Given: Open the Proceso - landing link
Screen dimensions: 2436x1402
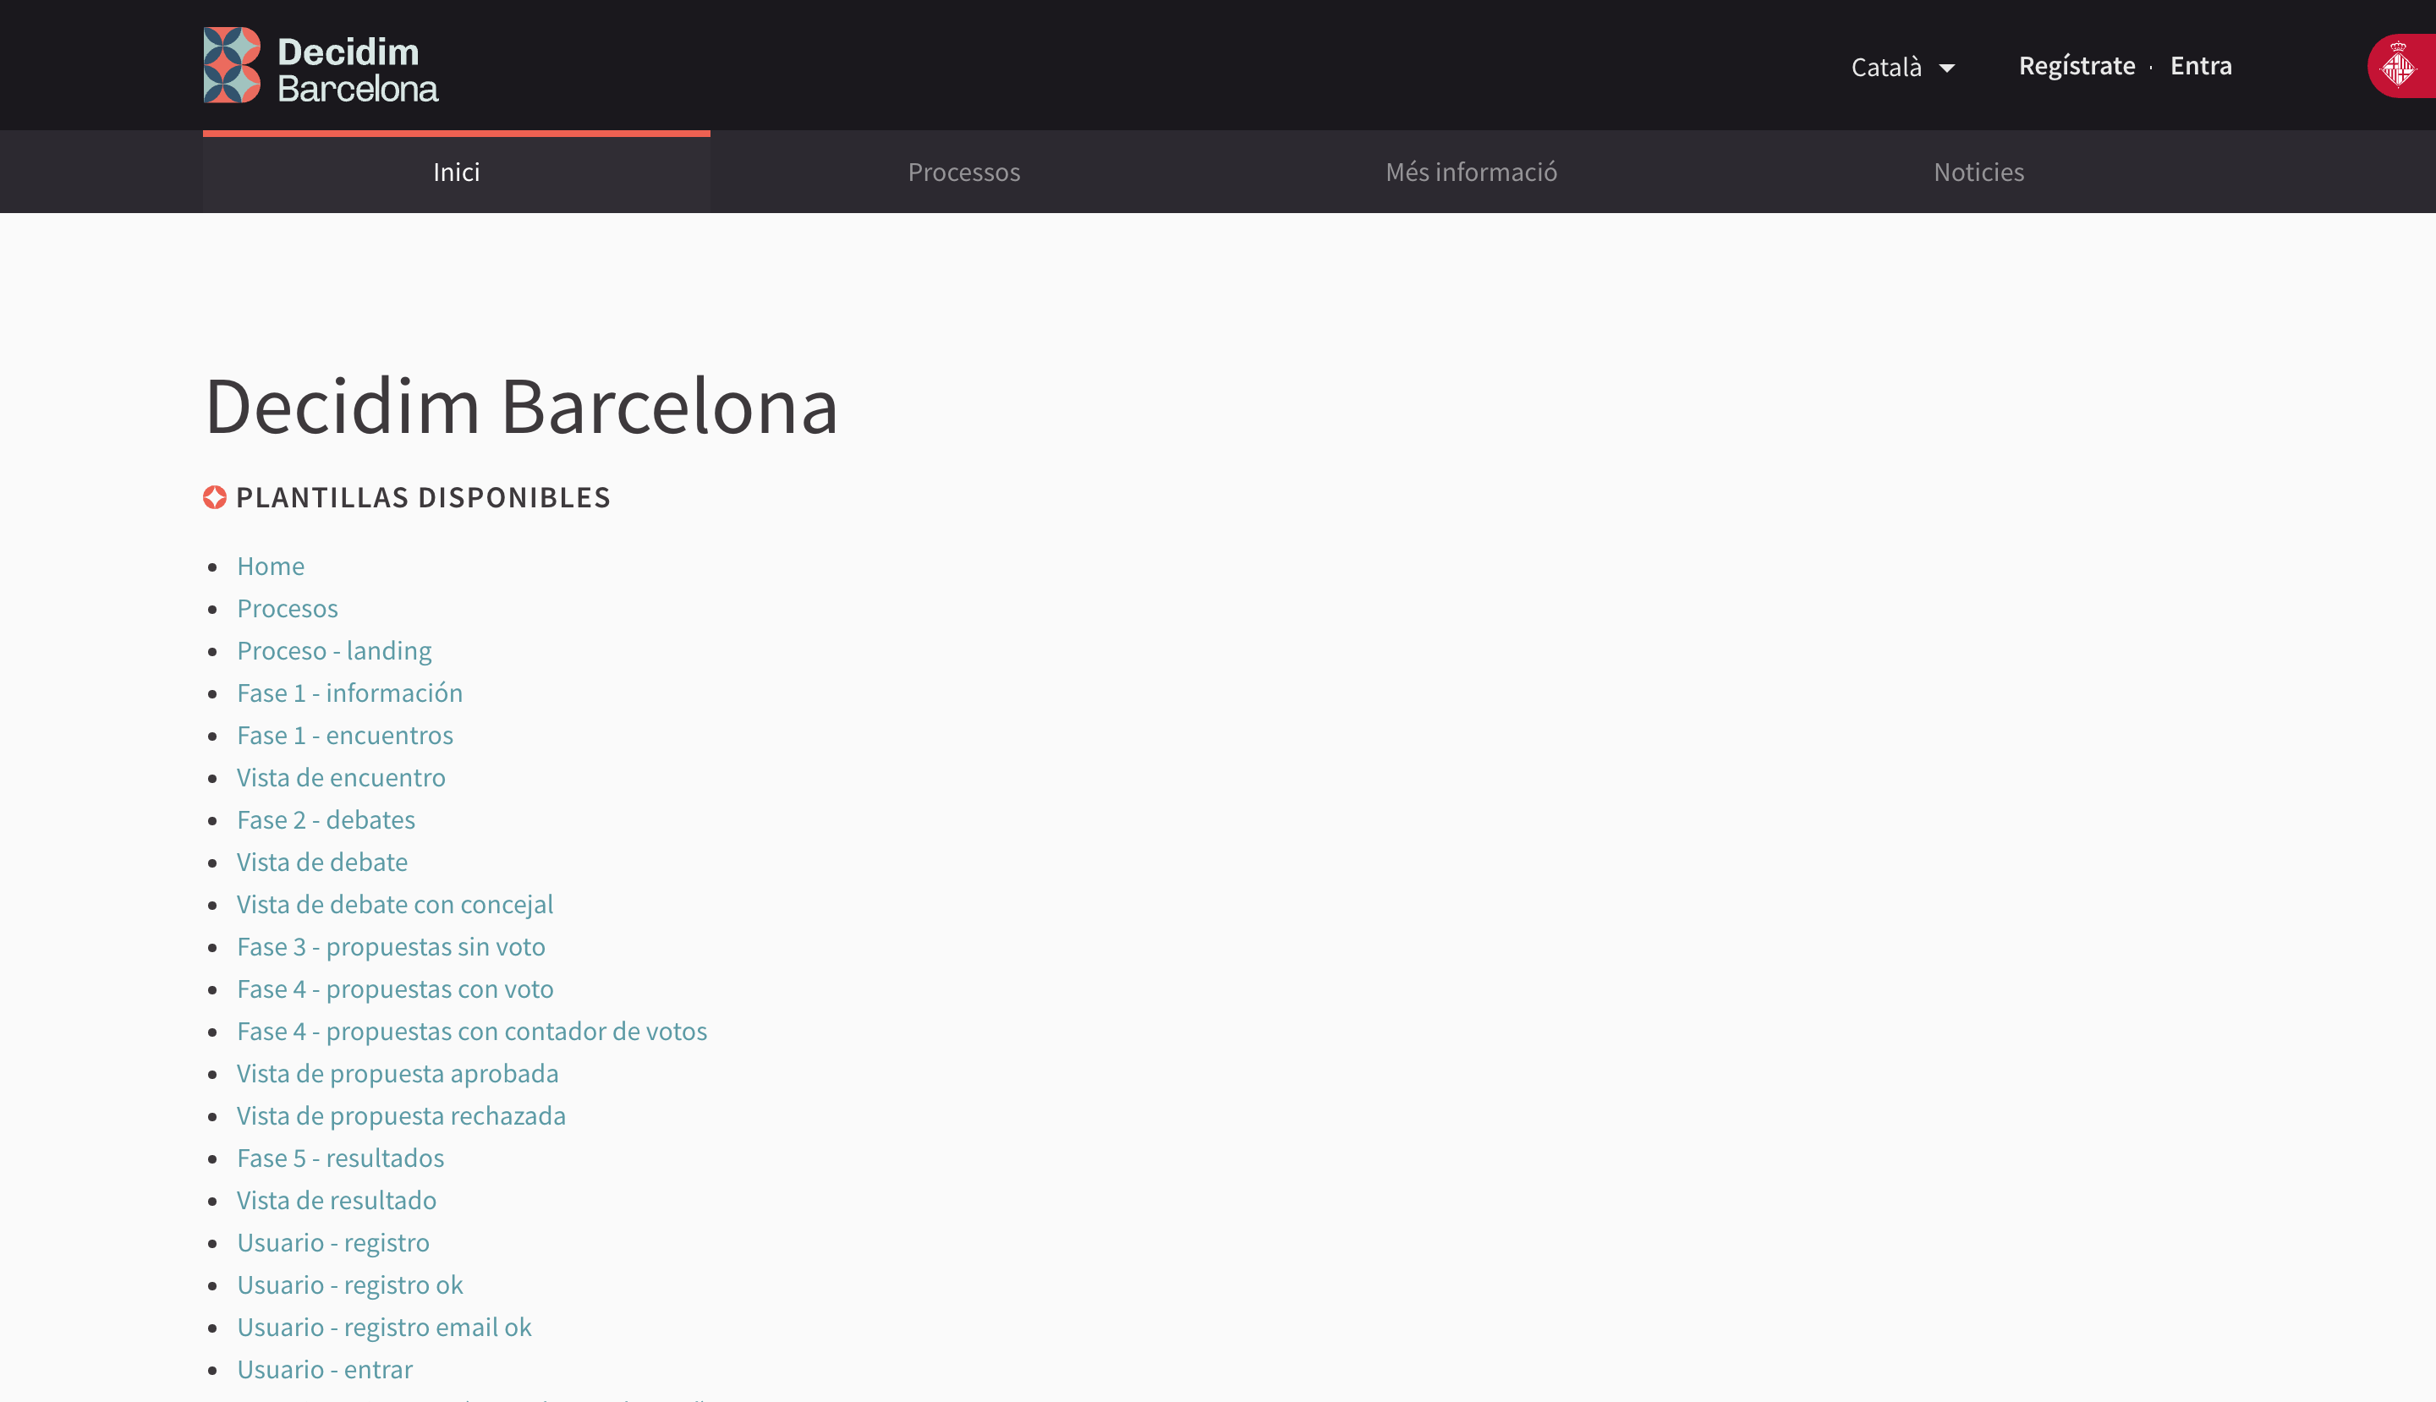Looking at the screenshot, I should (x=334, y=651).
